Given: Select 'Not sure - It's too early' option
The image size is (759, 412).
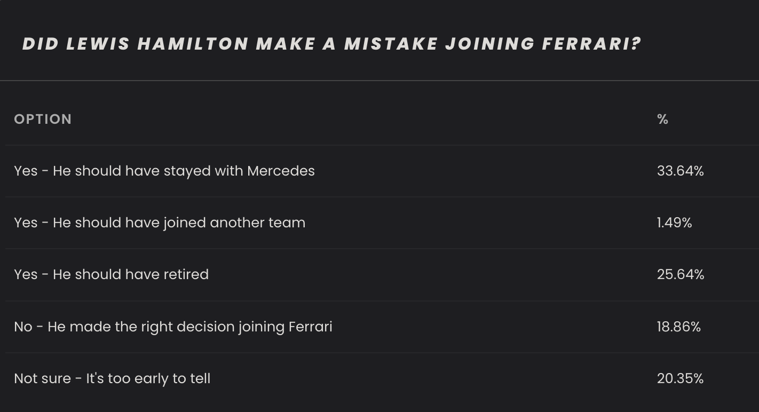Looking at the screenshot, I should (x=112, y=378).
